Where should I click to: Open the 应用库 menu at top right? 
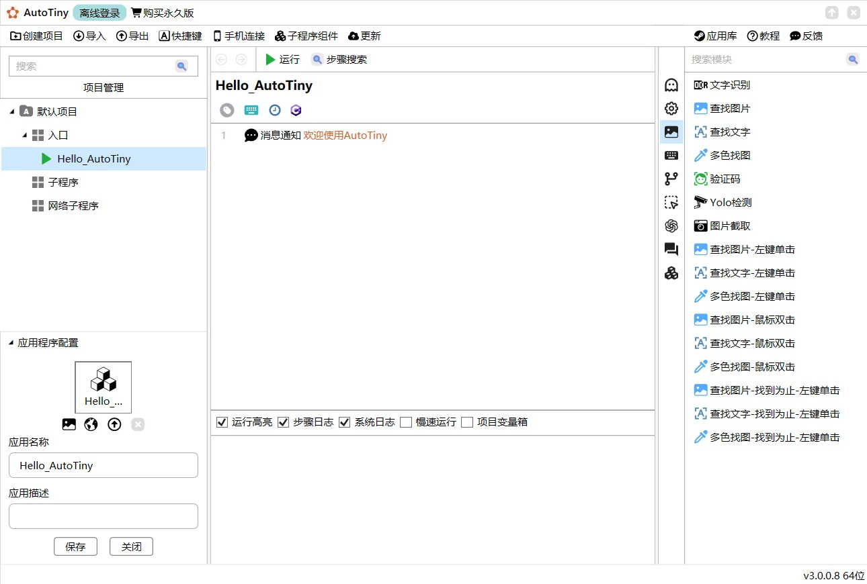[714, 36]
